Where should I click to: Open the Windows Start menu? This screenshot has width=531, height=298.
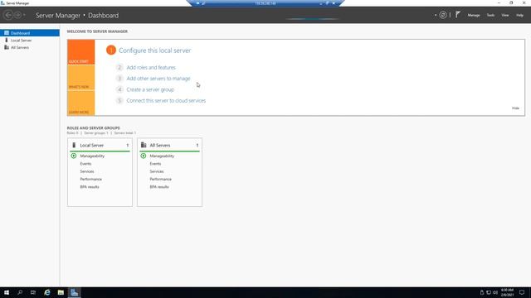click(7, 292)
